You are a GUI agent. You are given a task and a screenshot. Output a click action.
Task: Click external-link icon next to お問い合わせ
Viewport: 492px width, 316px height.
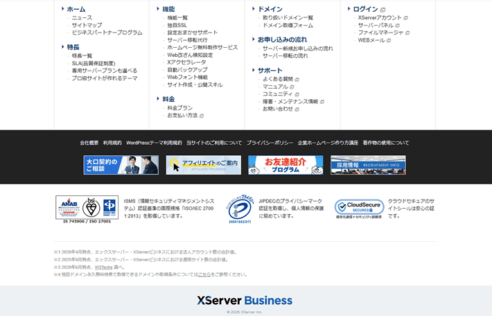297,109
